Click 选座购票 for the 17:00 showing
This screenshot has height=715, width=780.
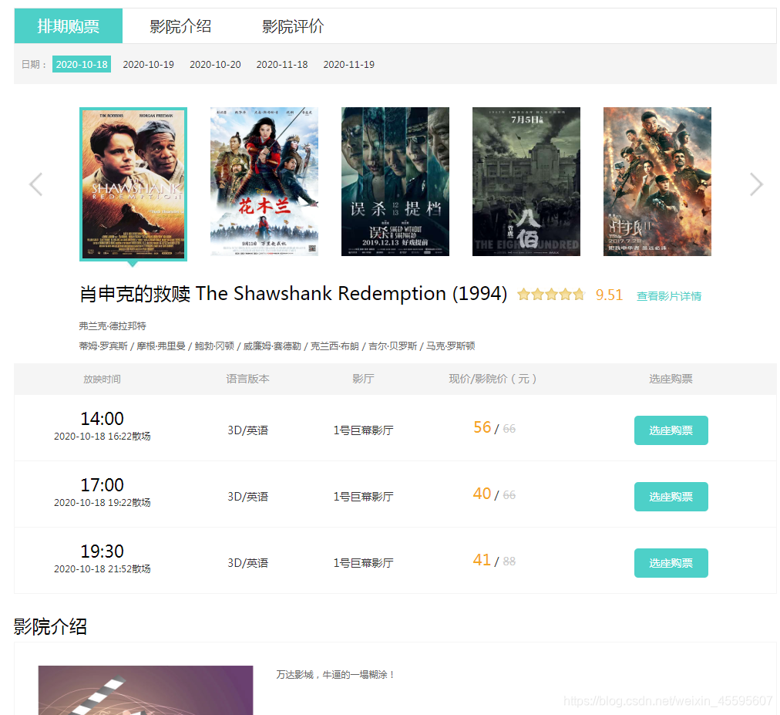[x=671, y=497]
